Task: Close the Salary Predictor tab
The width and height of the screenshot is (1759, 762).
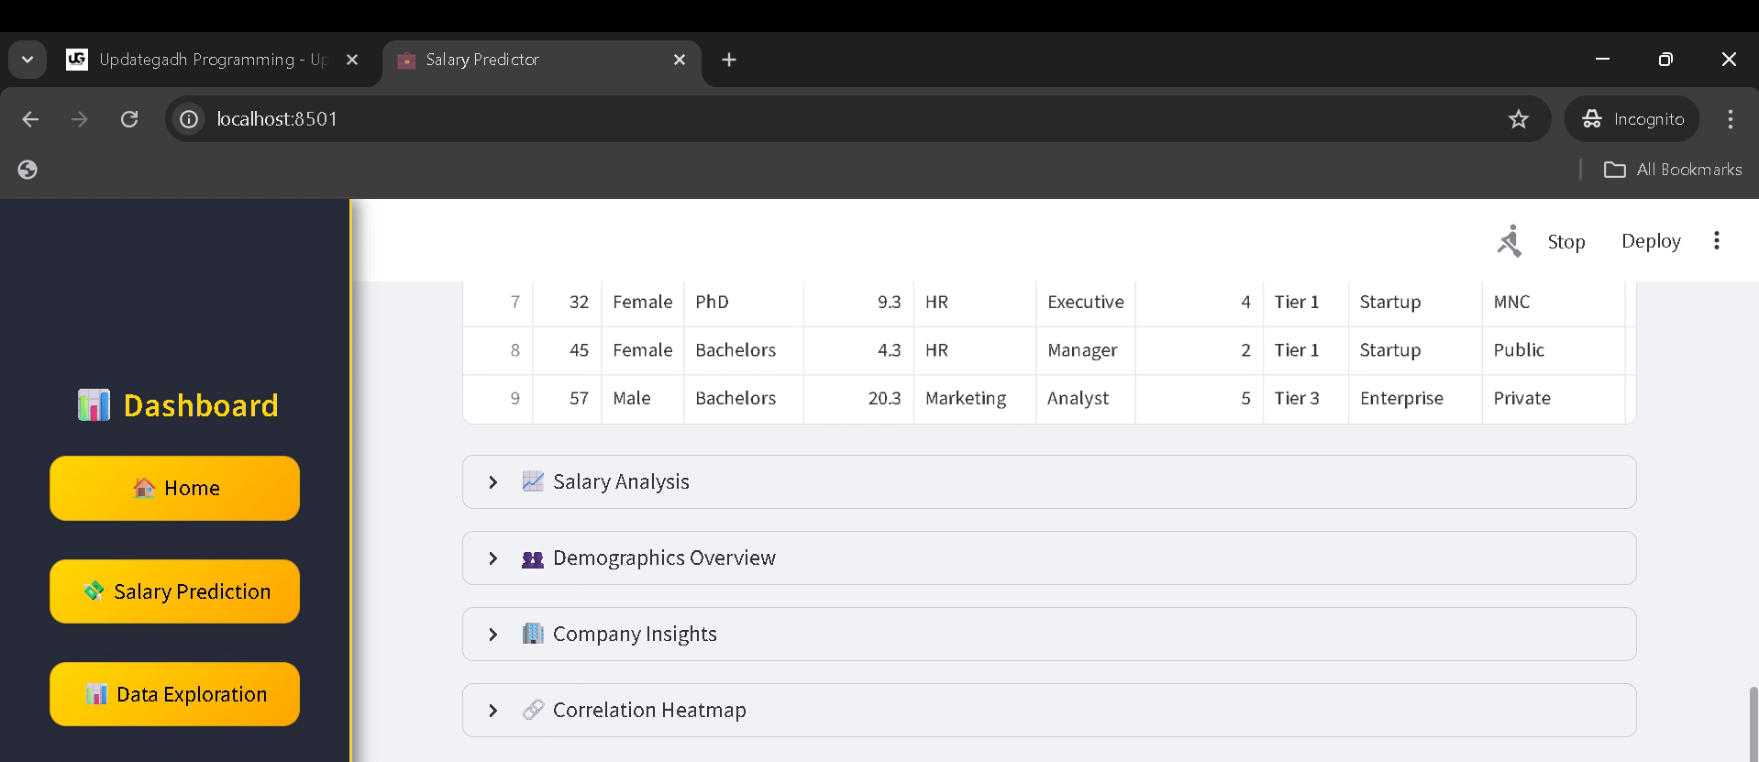Action: click(x=680, y=60)
